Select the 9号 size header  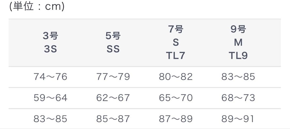coord(238,29)
